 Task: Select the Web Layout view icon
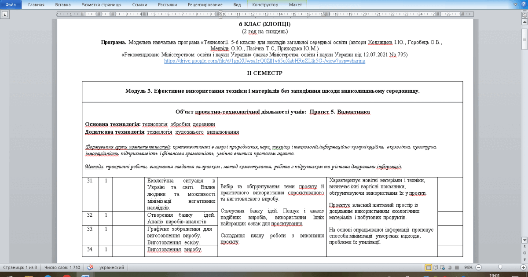click(x=442, y=267)
